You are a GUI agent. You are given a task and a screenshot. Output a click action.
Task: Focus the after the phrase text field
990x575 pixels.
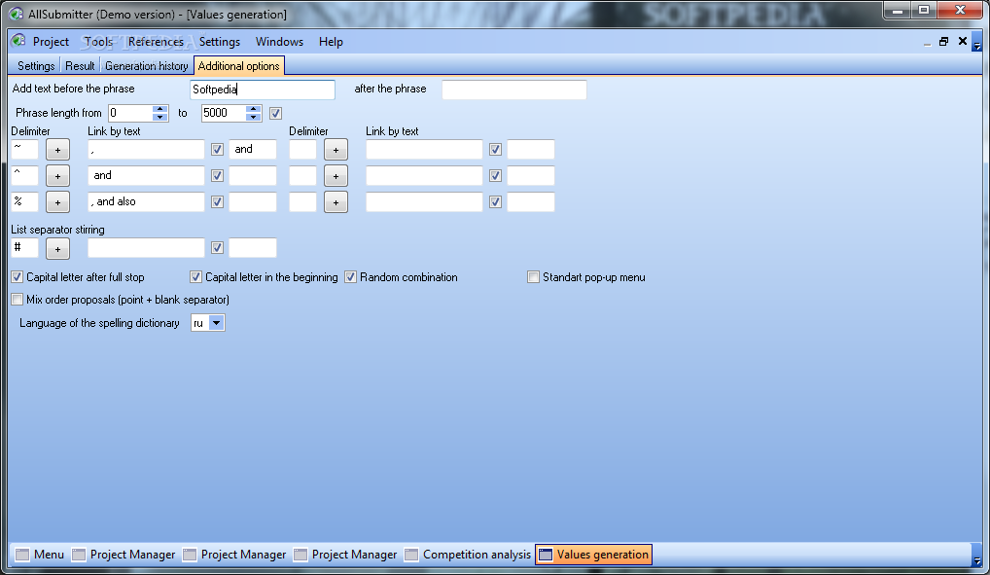point(513,90)
